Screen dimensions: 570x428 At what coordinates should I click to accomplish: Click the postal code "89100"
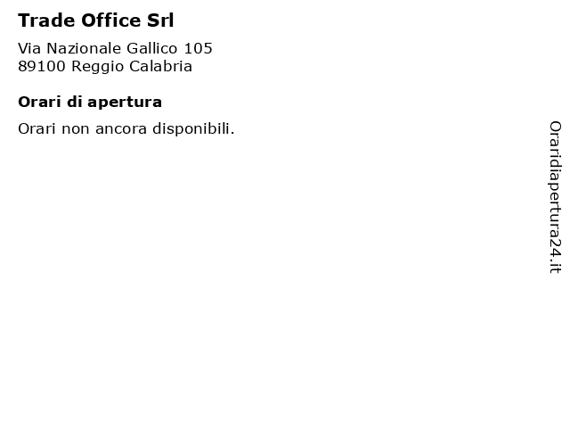pyautogui.click(x=42, y=66)
